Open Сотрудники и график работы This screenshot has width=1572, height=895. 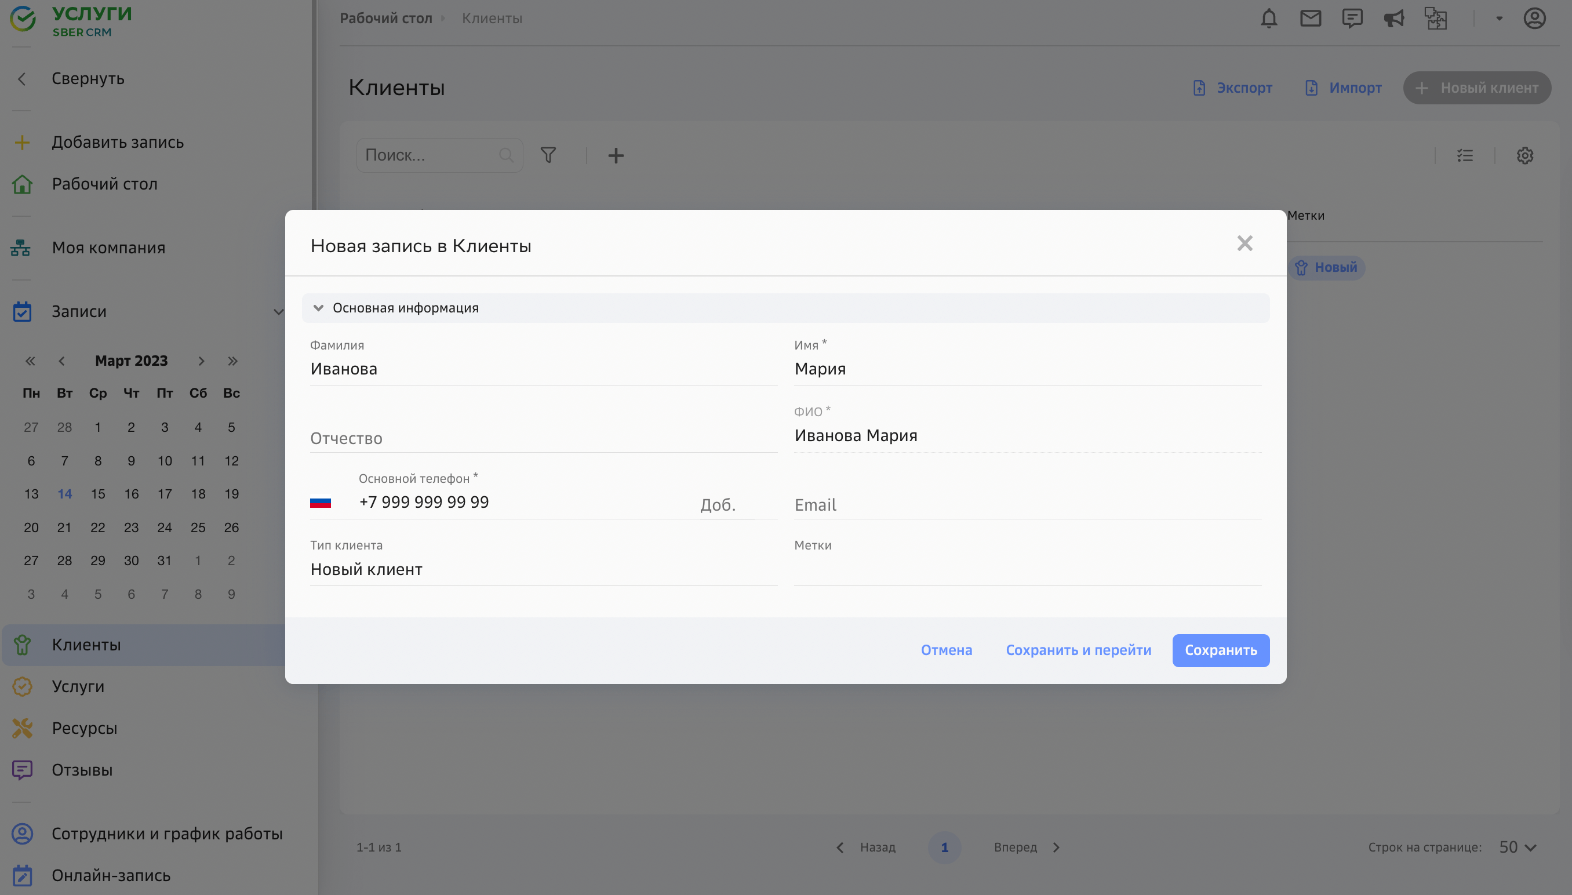click(166, 834)
